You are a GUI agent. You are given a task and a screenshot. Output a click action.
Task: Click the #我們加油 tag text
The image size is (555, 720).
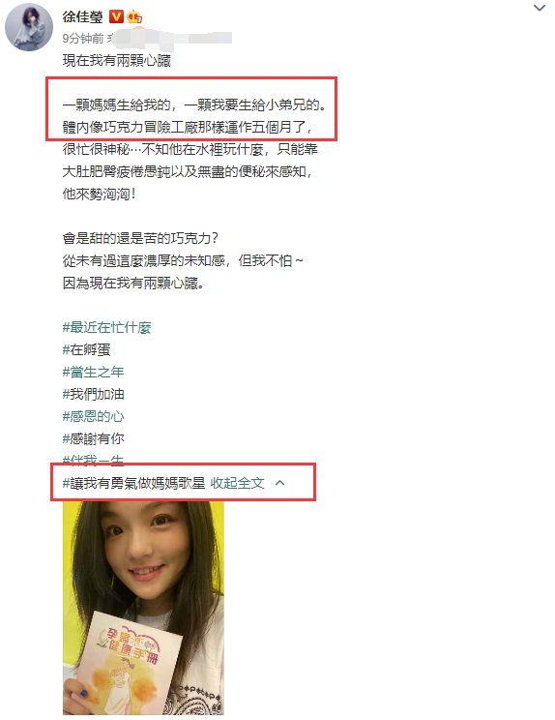pos(93,395)
